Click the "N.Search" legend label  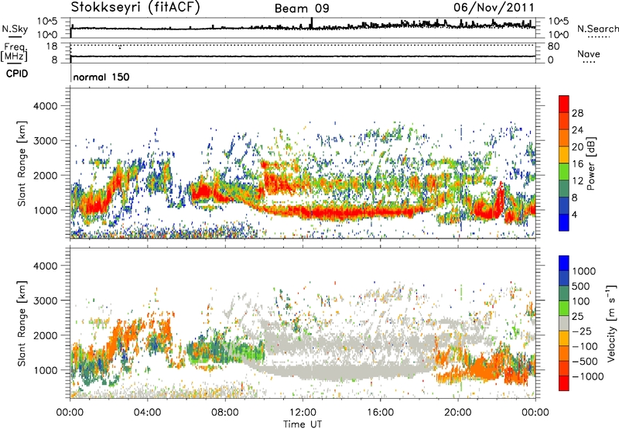coord(597,29)
